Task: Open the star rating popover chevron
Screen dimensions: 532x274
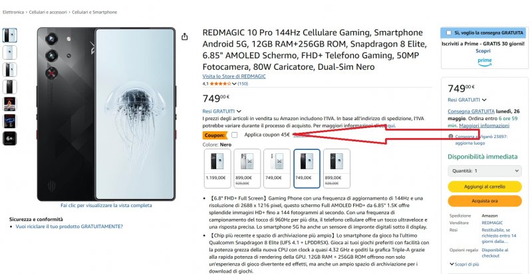Action: [x=234, y=84]
